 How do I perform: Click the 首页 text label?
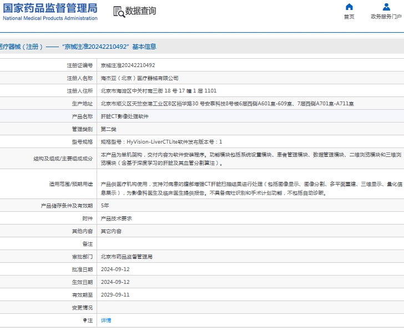click(x=349, y=17)
